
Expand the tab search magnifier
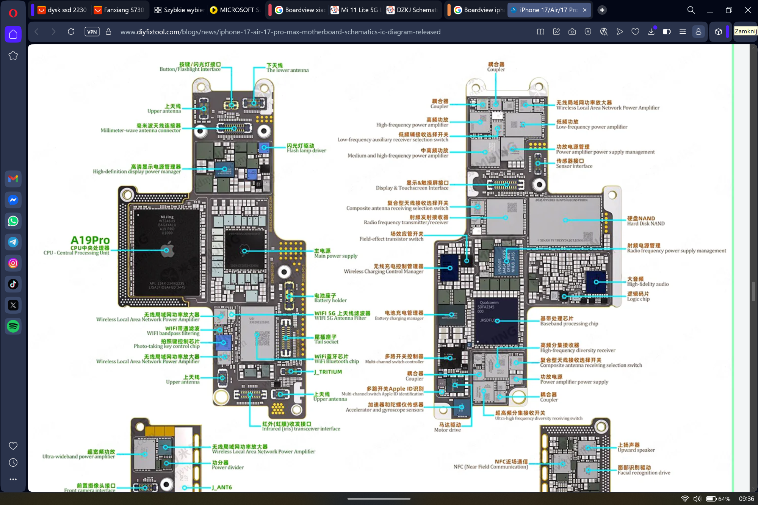coord(691,10)
